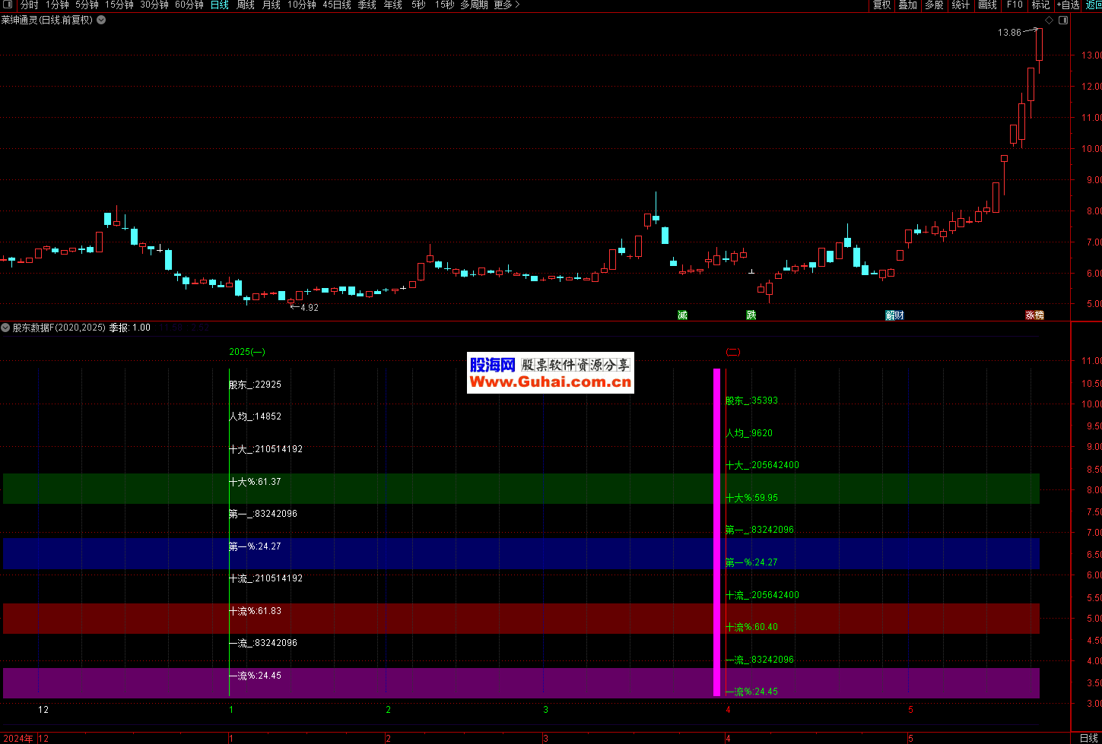This screenshot has width=1102, height=744.
Task: Select the 季线 quarterly period tab
Action: coord(367,5)
